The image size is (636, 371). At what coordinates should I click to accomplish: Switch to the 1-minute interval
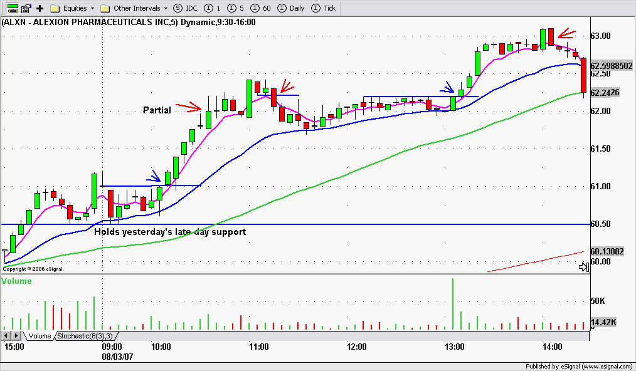point(213,8)
